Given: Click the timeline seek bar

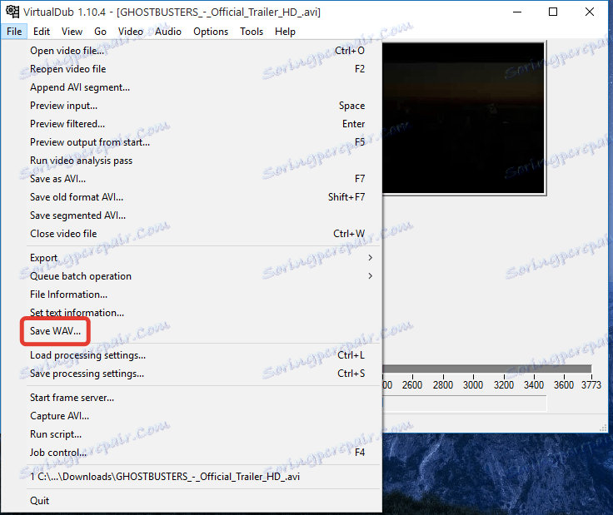Looking at the screenshot, I should click(487, 369).
